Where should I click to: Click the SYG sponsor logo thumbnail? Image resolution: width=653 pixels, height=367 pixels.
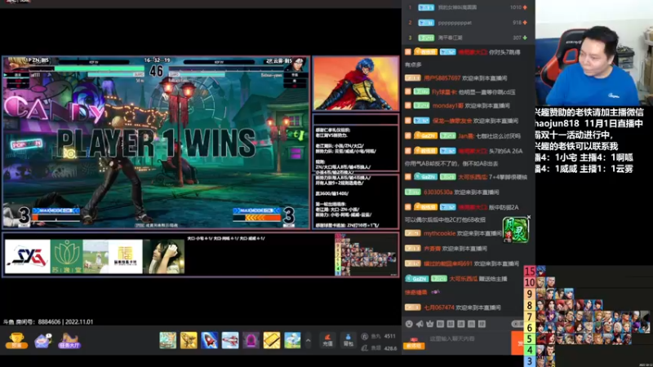point(28,256)
